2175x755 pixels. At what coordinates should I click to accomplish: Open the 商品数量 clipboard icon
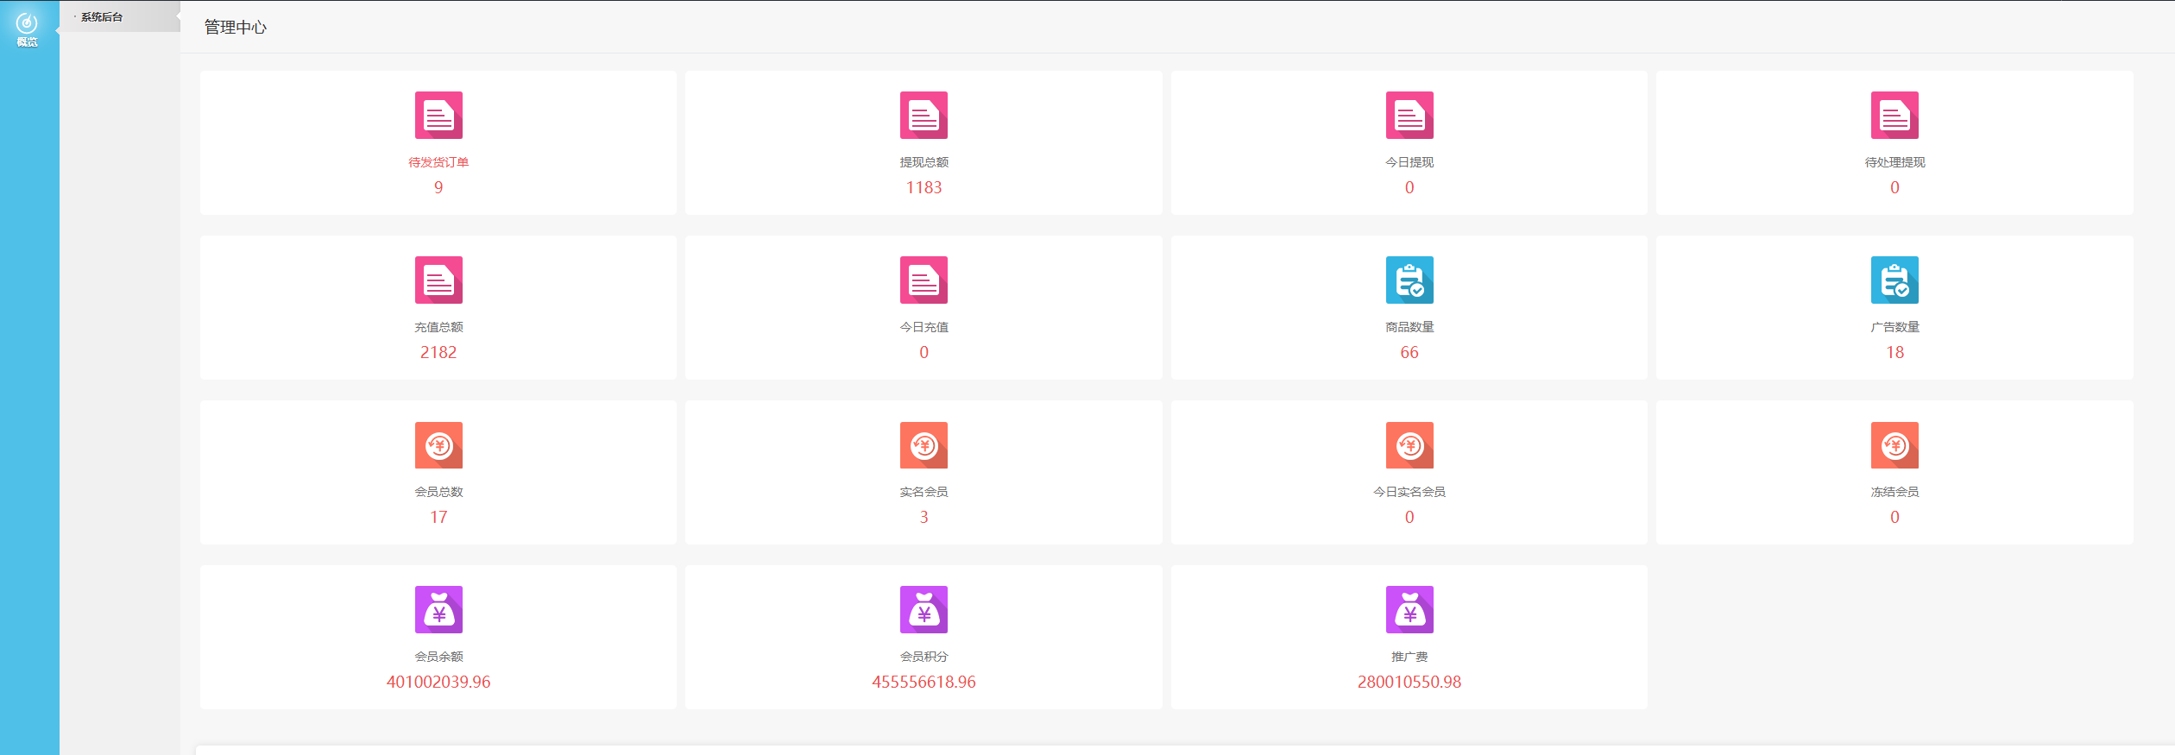point(1409,280)
